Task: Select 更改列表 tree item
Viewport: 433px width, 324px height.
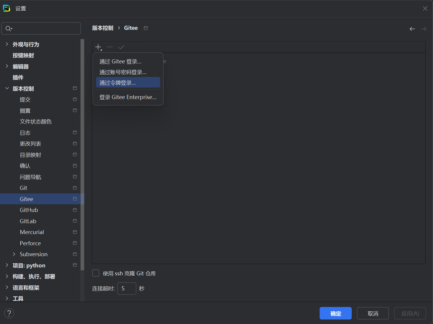Action: tap(30, 144)
